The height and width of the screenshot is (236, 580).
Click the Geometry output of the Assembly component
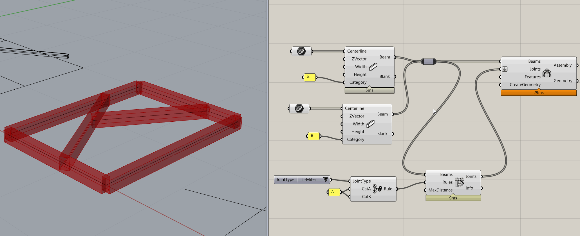563,81
